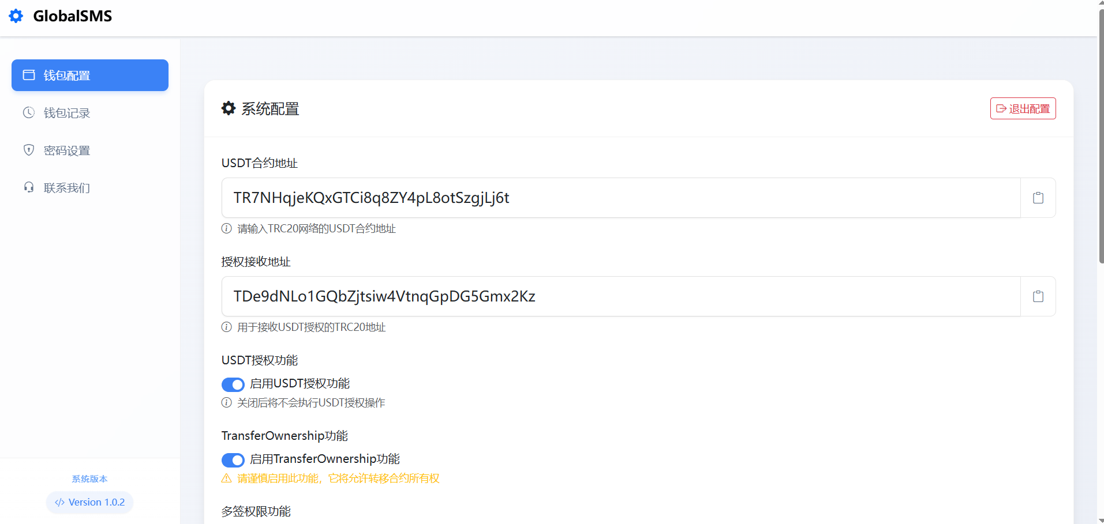Click the info icon beside 请输入TRC20网络的USDT合约地址
This screenshot has height=524, width=1104.
pyautogui.click(x=227, y=228)
